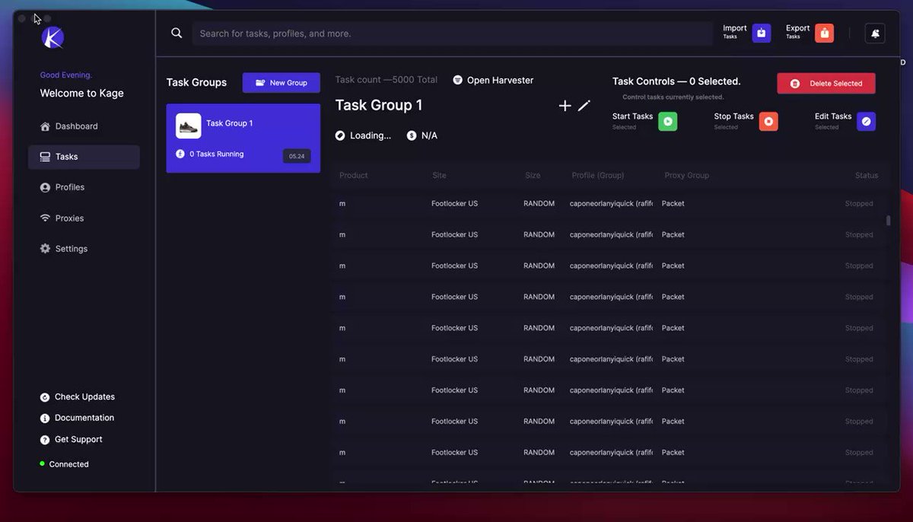Click the Loading status icon
This screenshot has height=522, width=913.
340,135
